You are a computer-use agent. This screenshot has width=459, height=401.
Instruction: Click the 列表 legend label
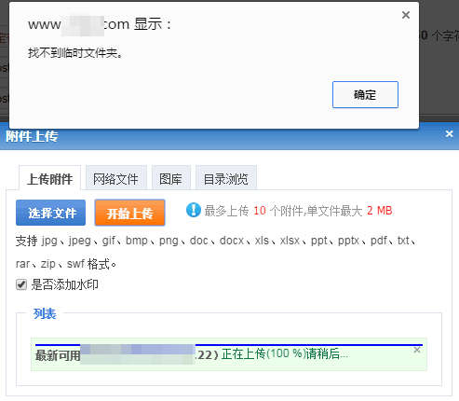[x=45, y=313]
